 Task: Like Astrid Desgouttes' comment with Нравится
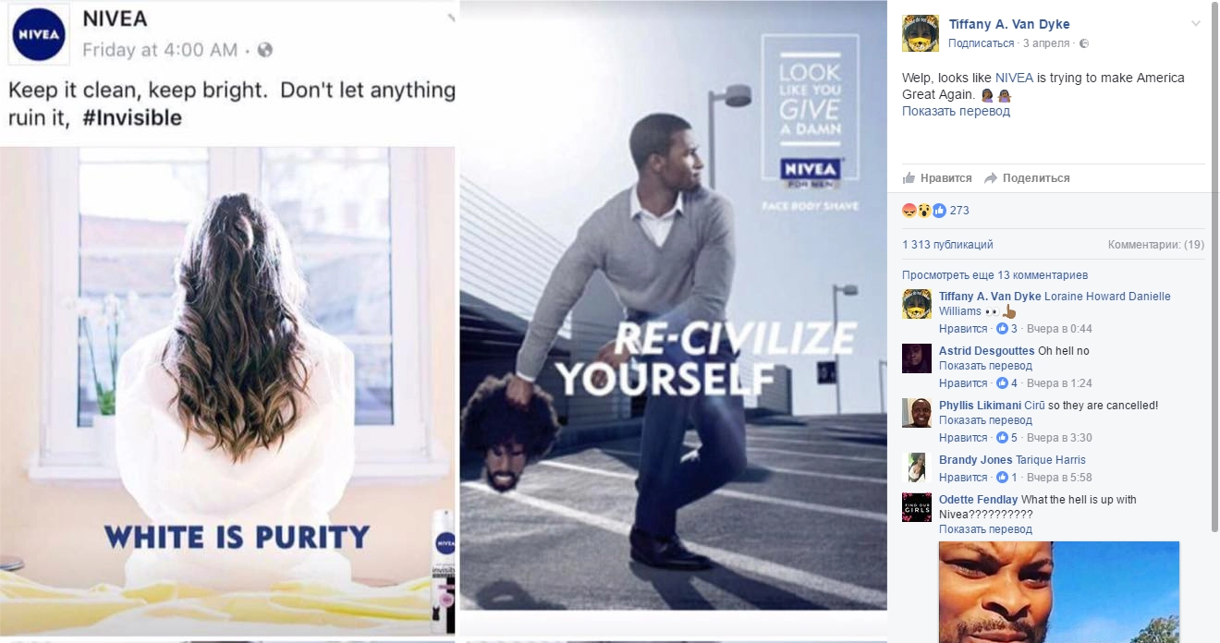(x=963, y=382)
